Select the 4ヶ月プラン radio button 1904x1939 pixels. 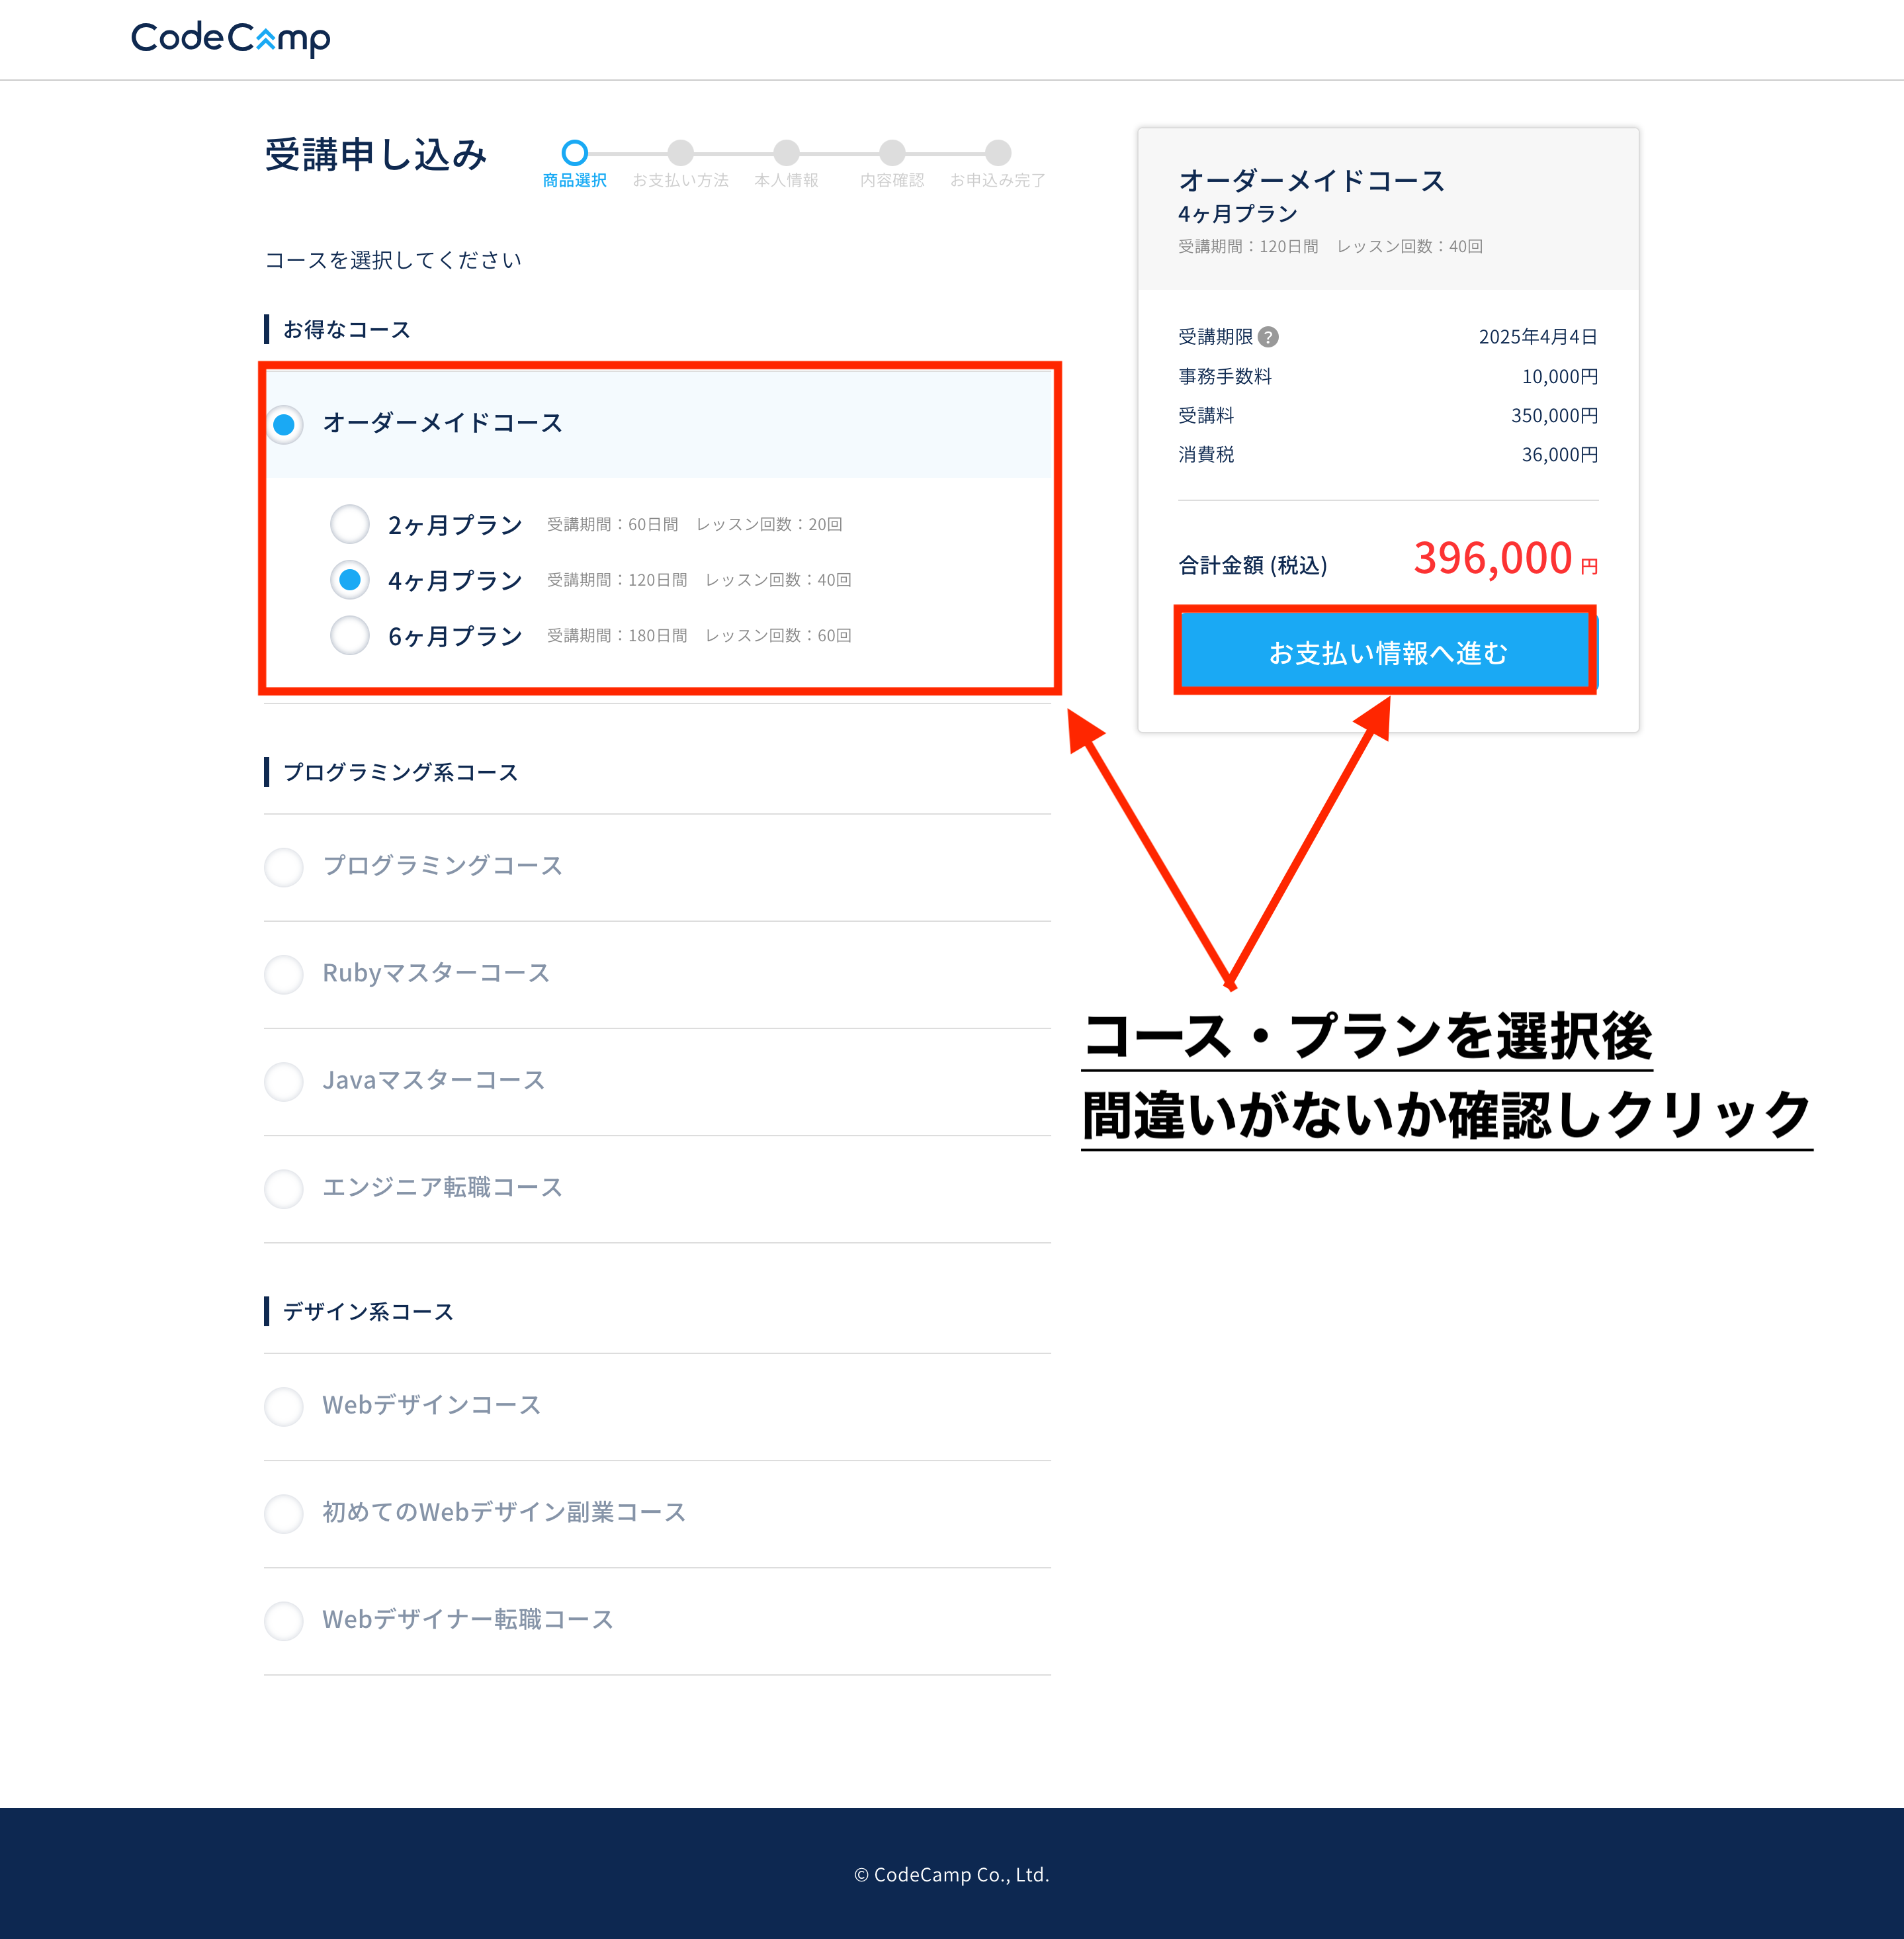[350, 580]
